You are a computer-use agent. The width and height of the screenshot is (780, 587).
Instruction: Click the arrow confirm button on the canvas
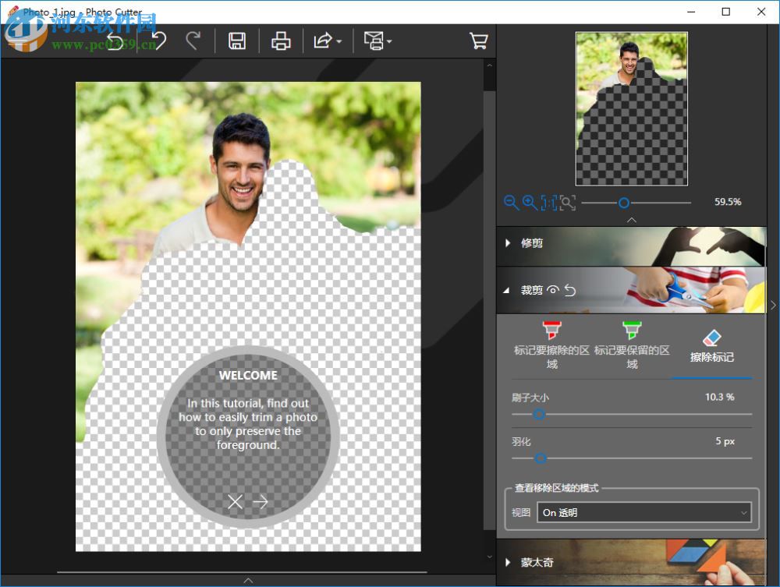pyautogui.click(x=262, y=502)
